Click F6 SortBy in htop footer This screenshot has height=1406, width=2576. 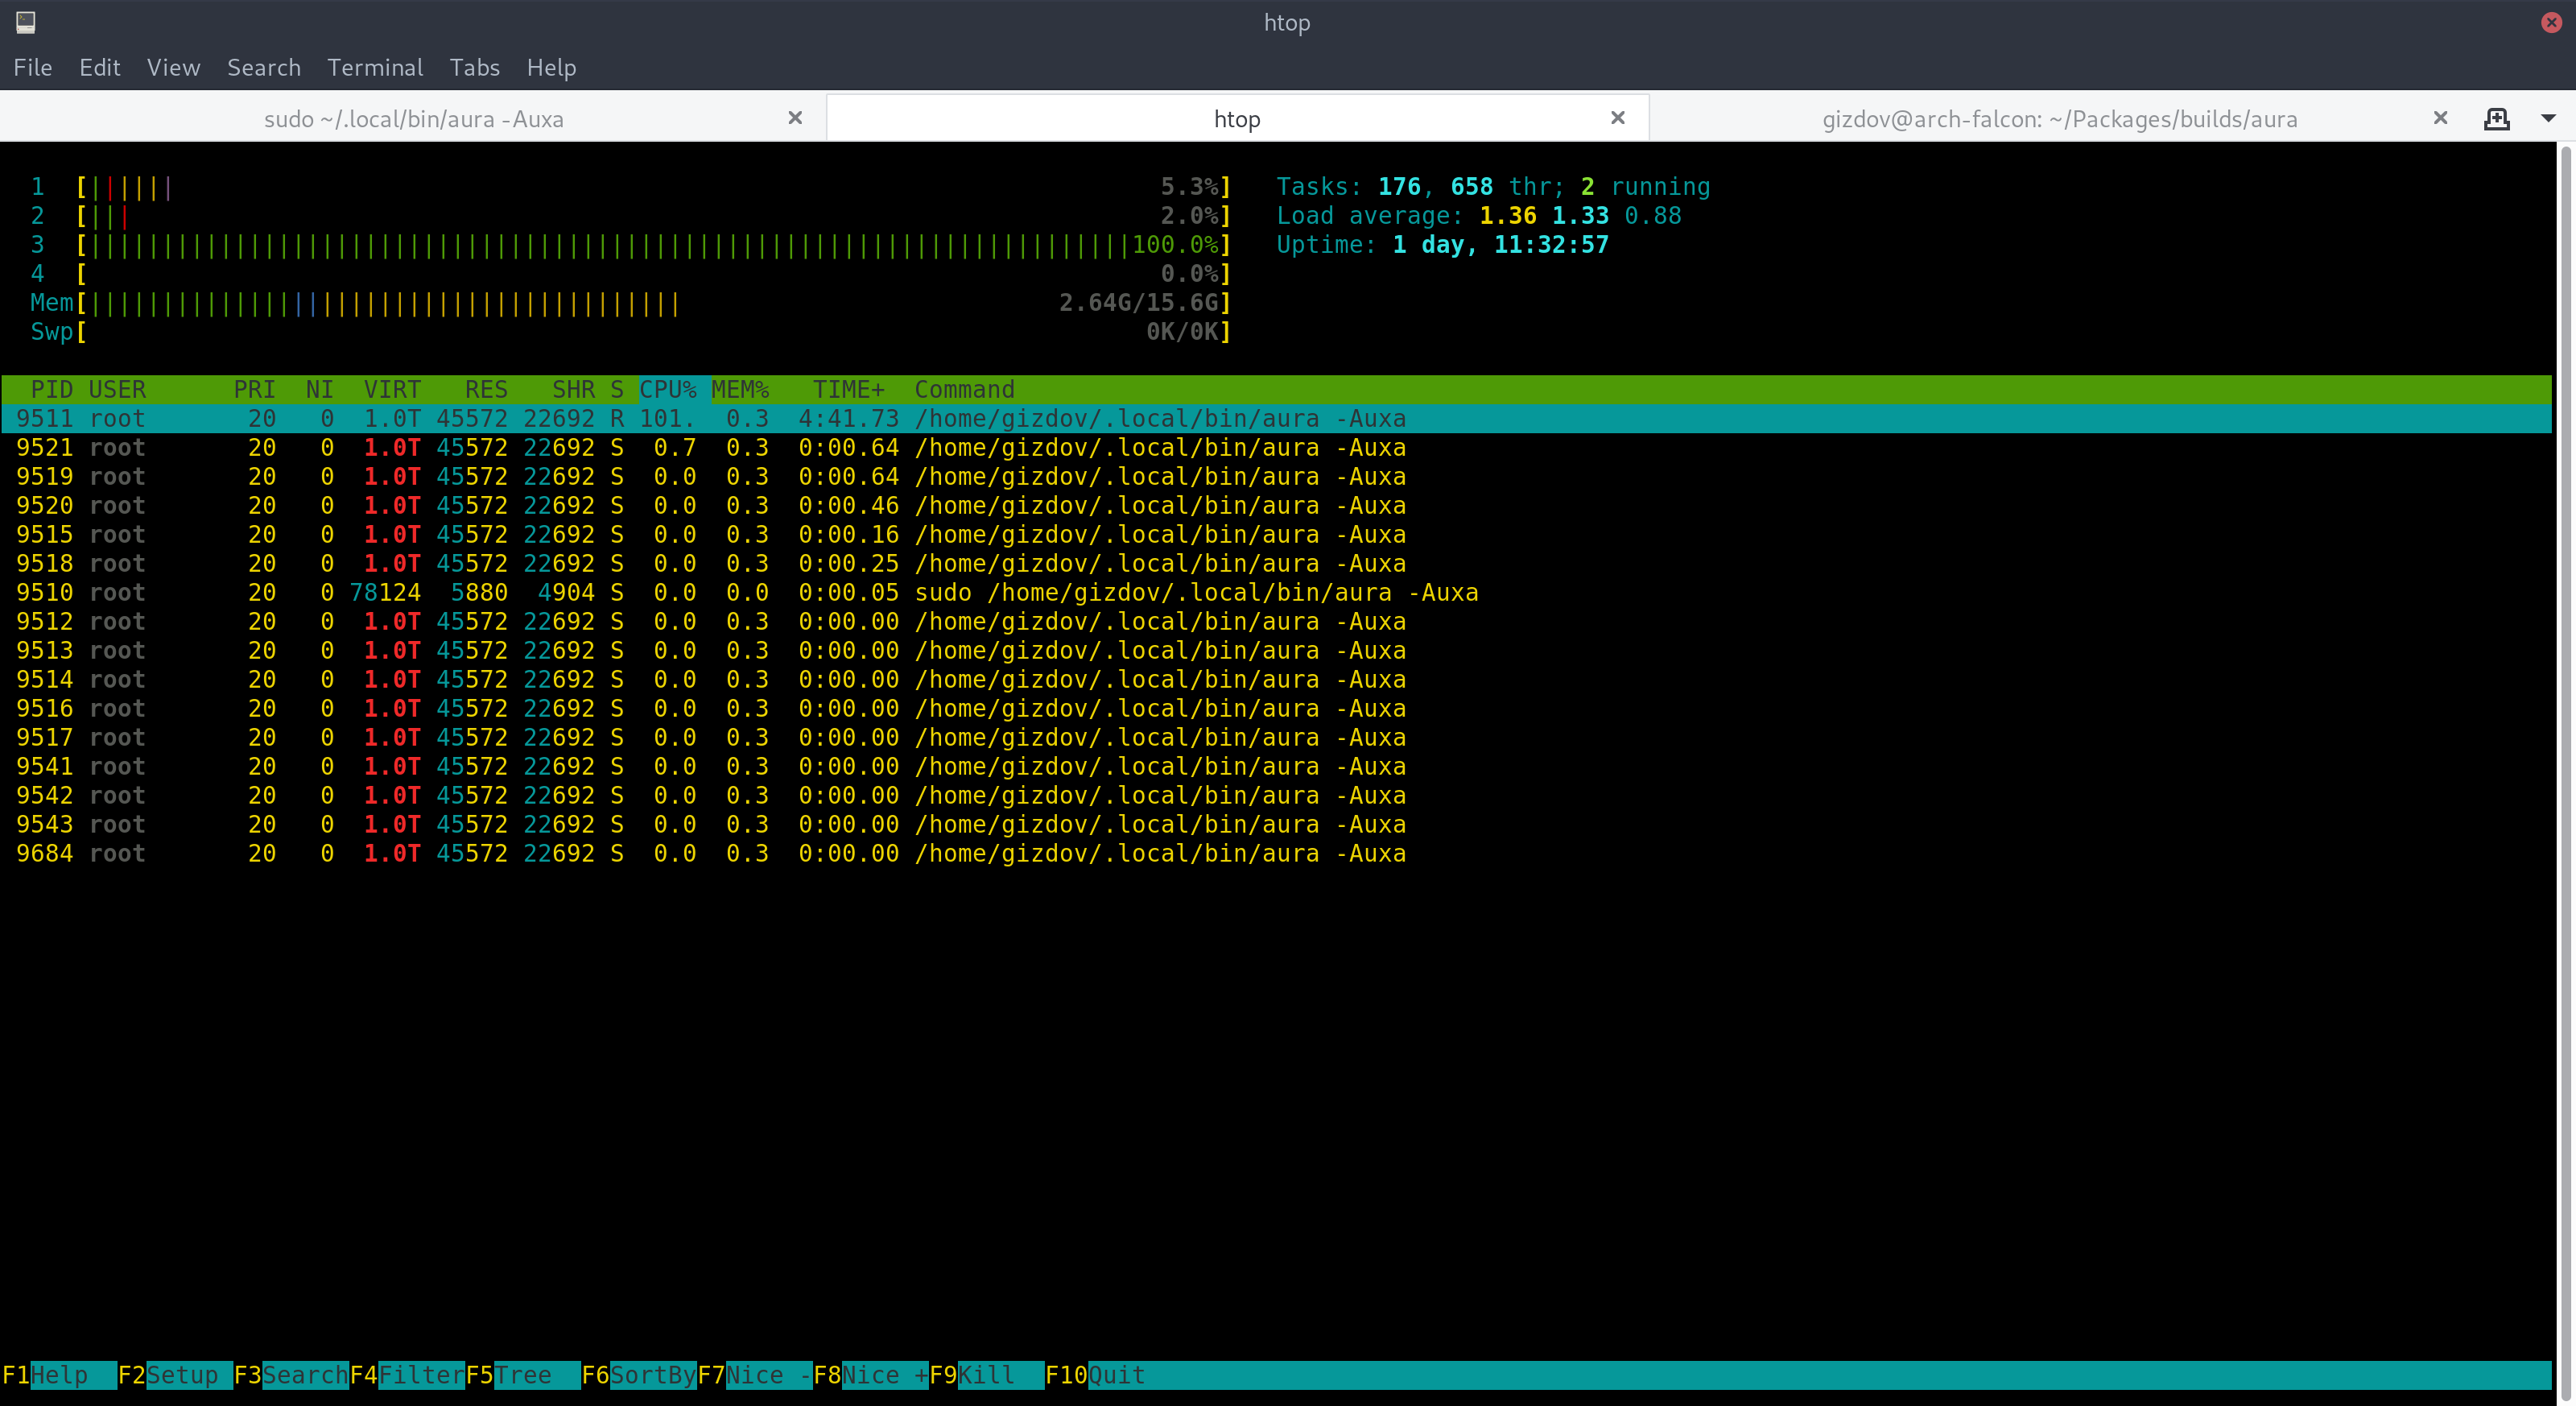tap(639, 1375)
